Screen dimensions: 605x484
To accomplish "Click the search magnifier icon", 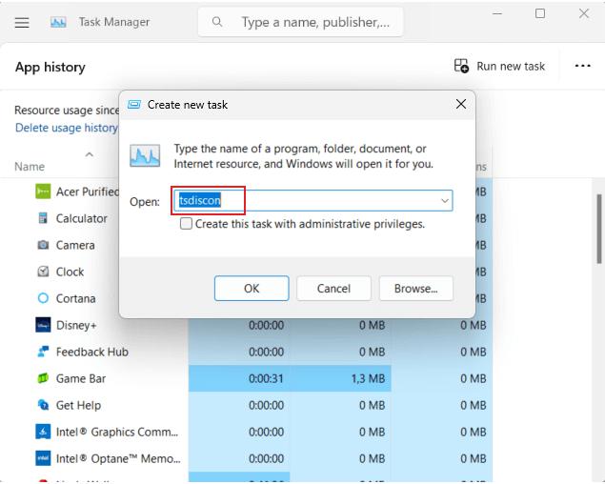I will coord(217,22).
